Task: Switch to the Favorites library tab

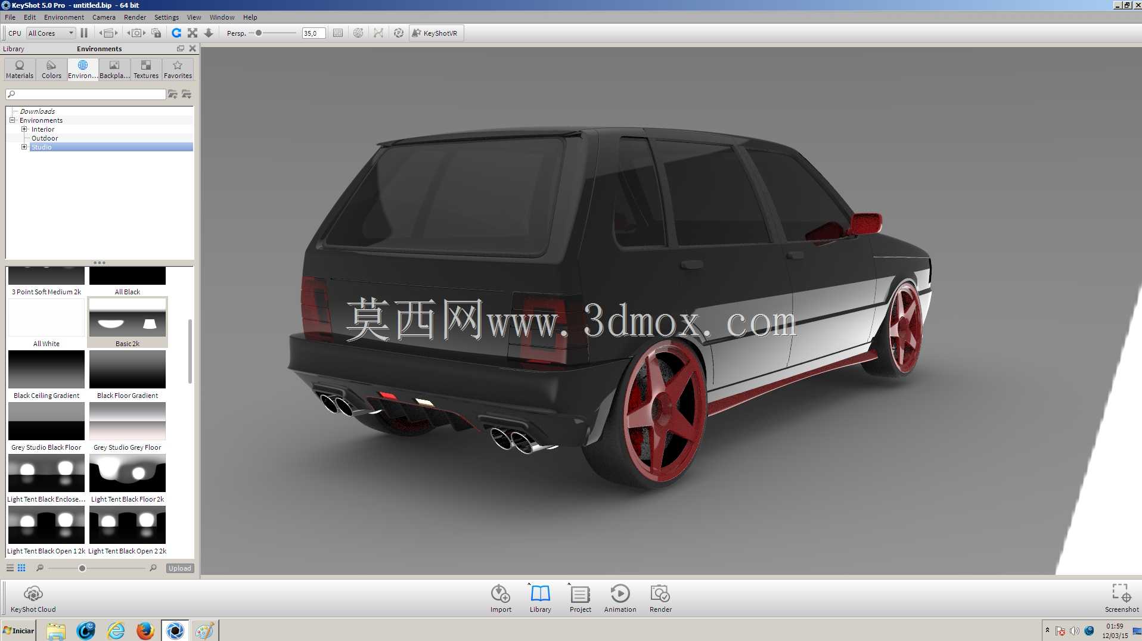Action: (x=178, y=69)
